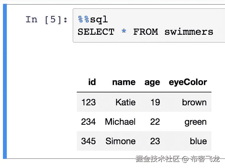Select the brown eye color cell
Viewport: 225px width, 168px height.
pos(194,102)
